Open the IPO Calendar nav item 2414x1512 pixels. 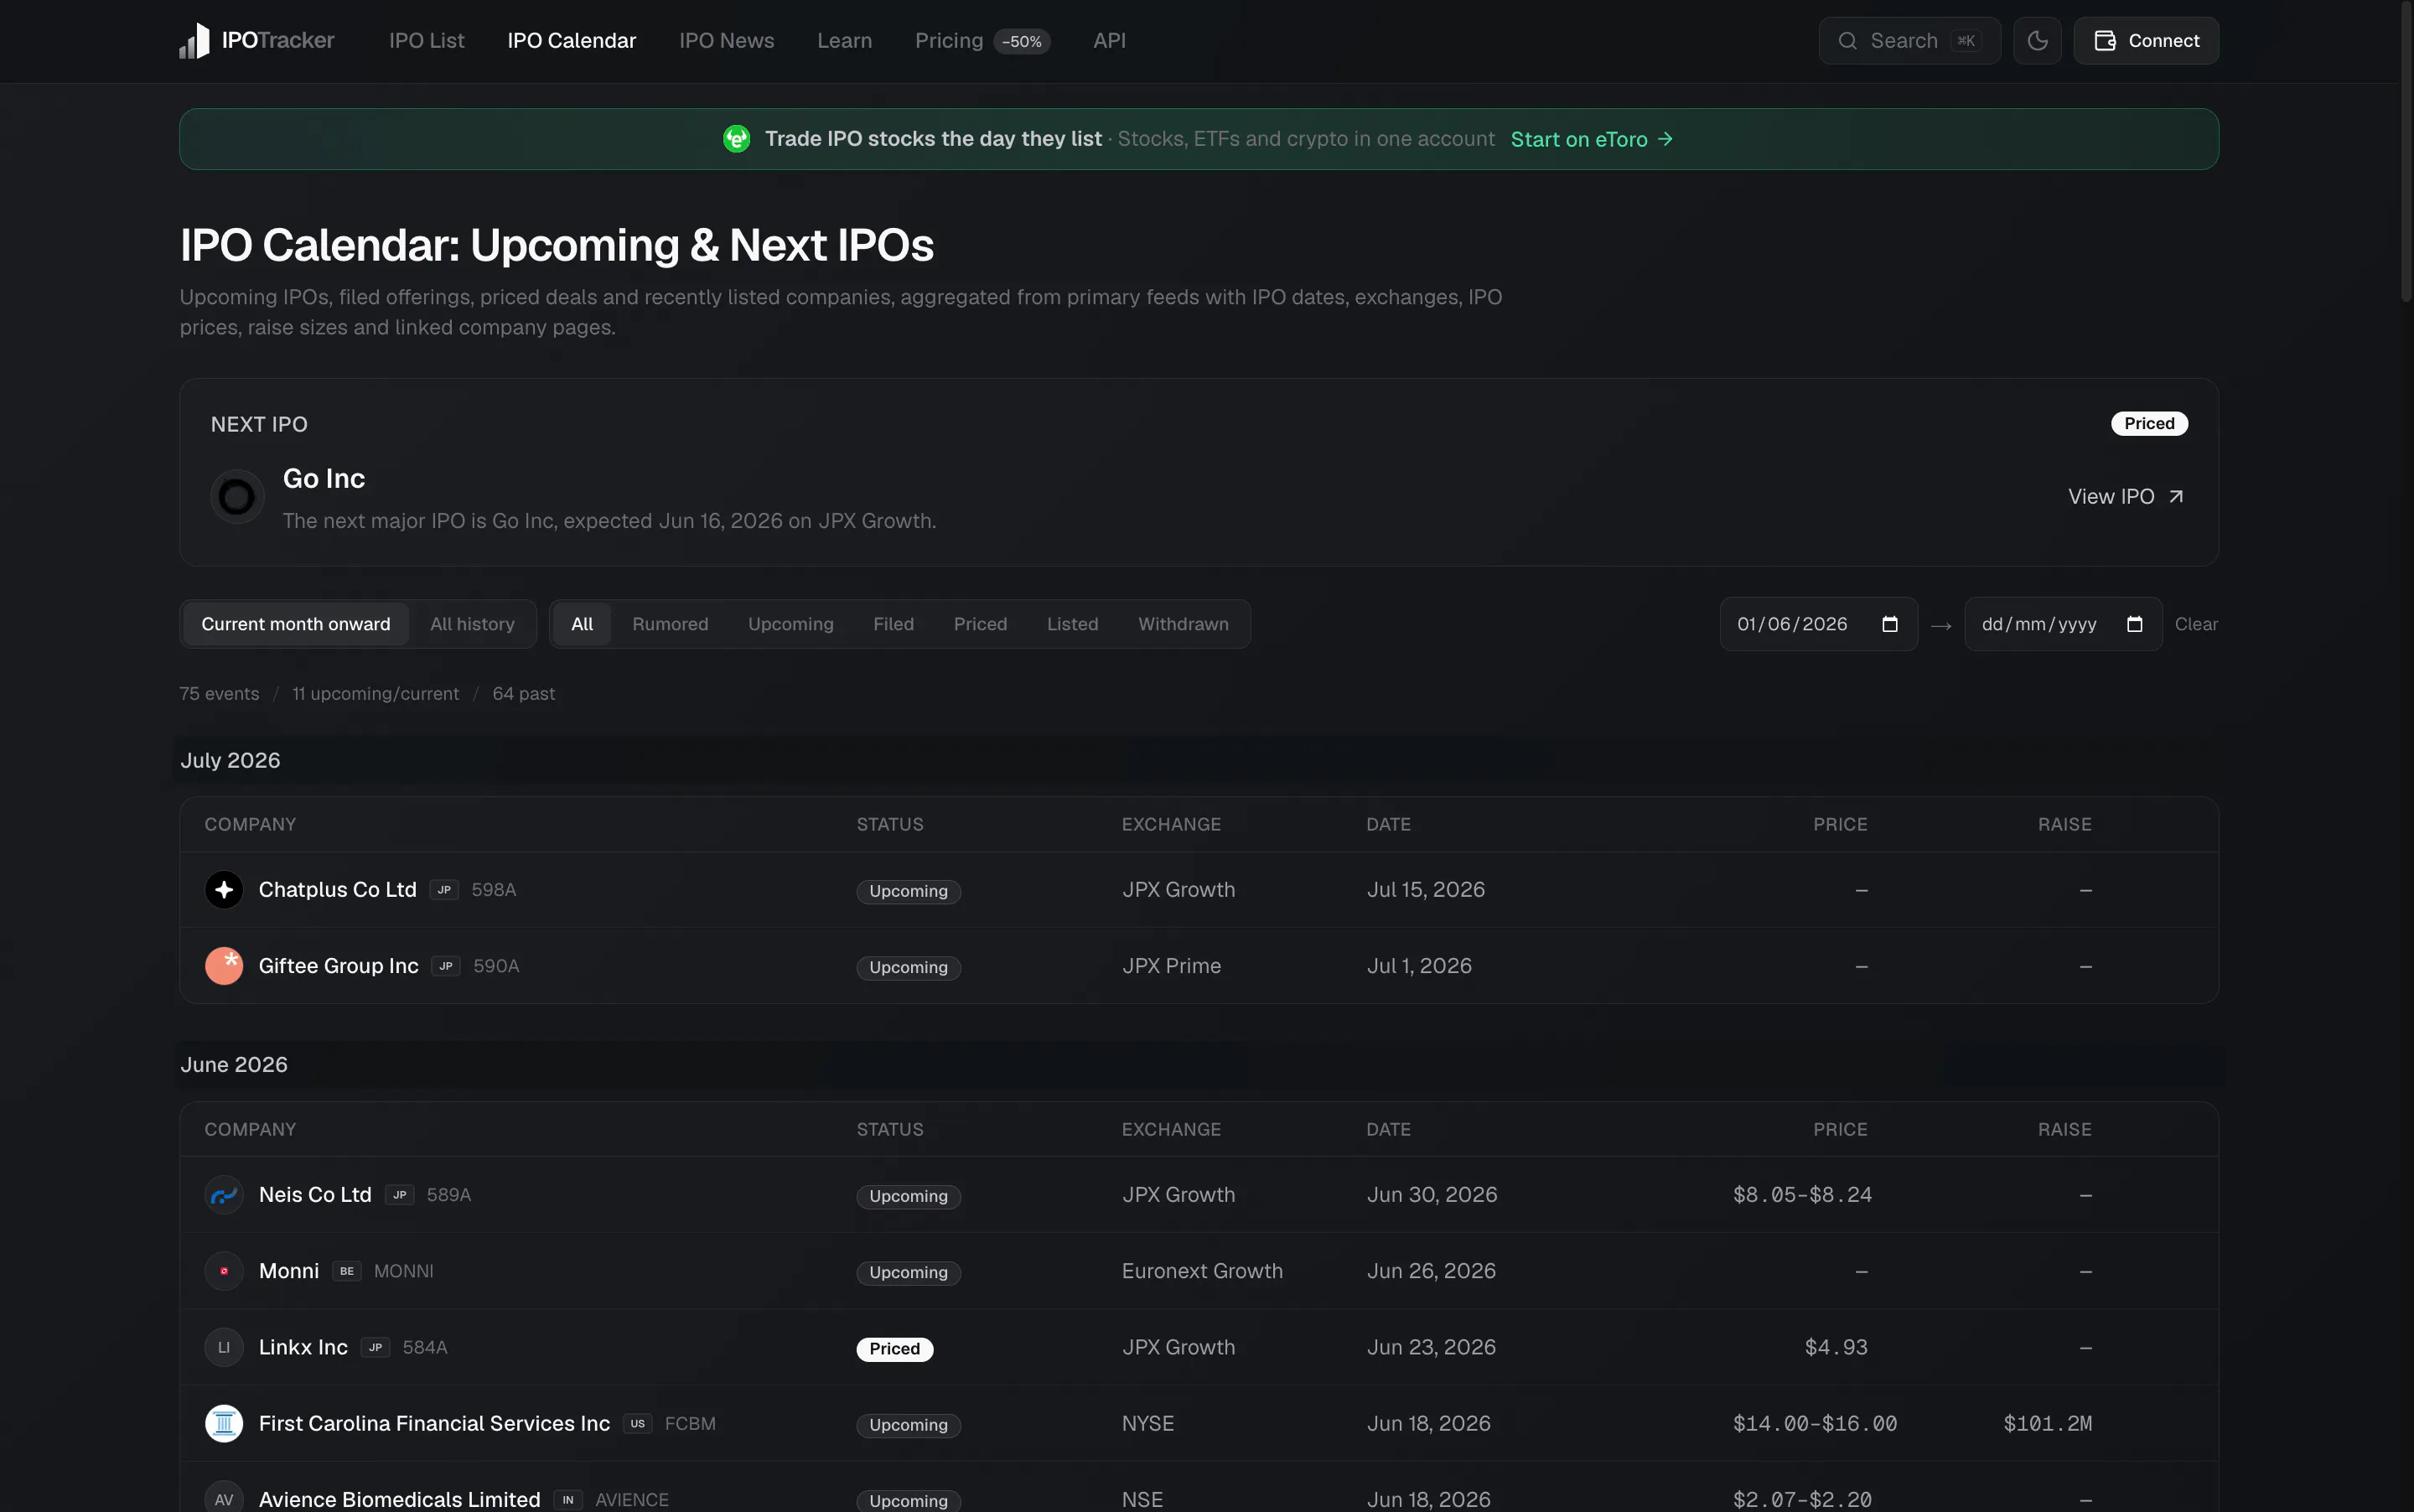point(572,41)
